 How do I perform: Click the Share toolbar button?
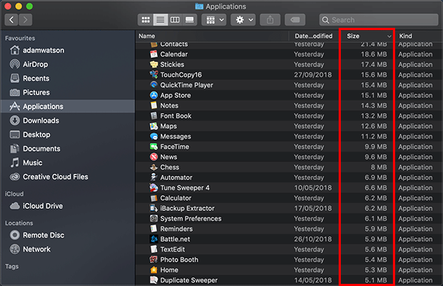[270, 20]
